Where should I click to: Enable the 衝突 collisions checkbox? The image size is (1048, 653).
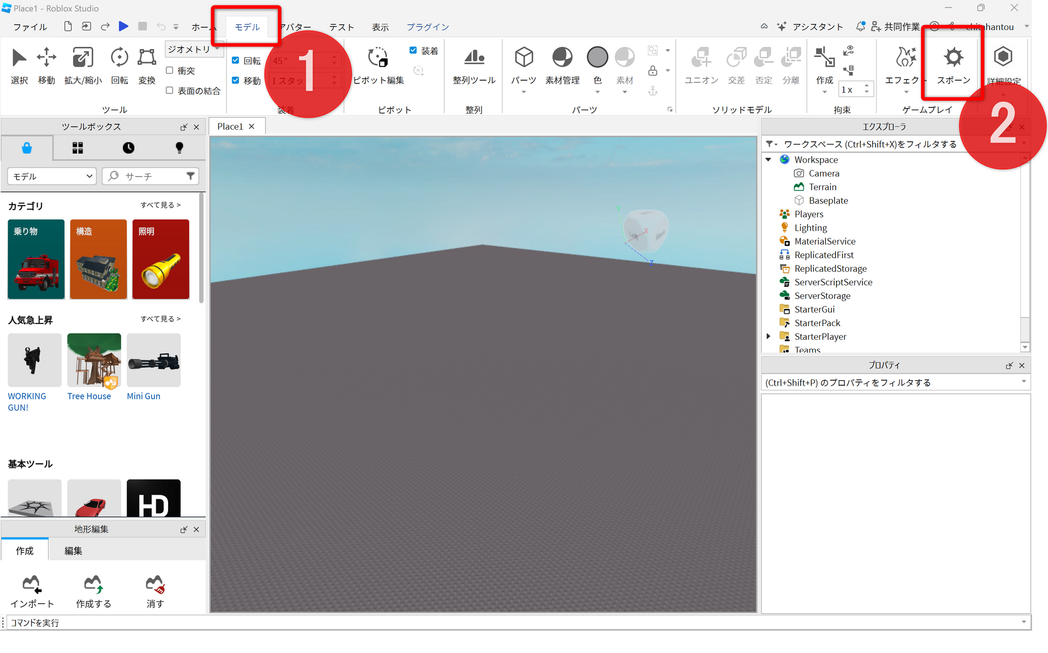170,70
